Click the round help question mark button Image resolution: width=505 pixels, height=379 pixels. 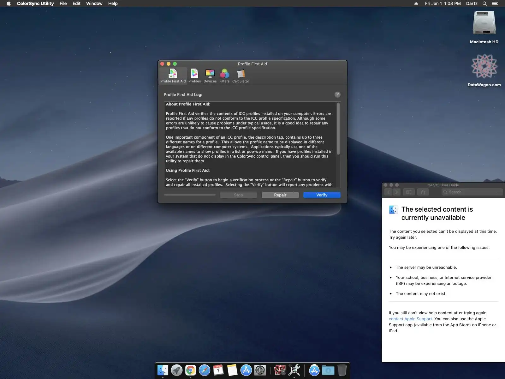click(337, 94)
